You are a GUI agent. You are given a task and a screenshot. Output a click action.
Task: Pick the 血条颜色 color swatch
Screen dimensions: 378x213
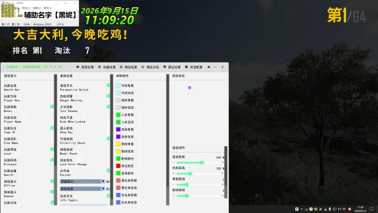coord(118,173)
